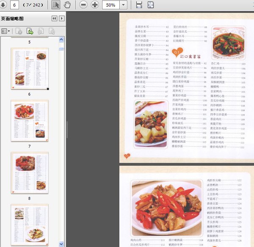Click the green-arrow page icon in thumbnail toolbar
The width and height of the screenshot is (254, 247).
tap(30, 31)
